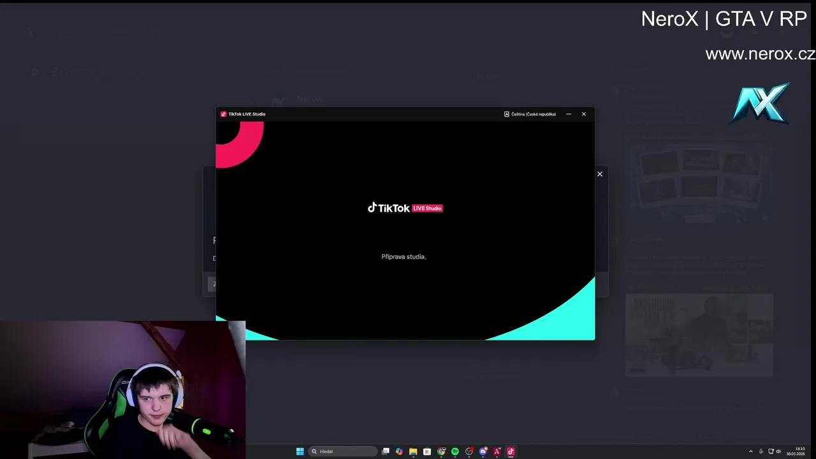The height and width of the screenshot is (459, 816).
Task: Open the network tray icon
Action: 771,451
